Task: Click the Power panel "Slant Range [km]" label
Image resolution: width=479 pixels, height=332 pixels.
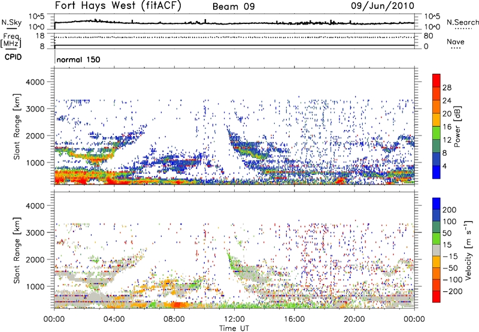Action: 17,126
